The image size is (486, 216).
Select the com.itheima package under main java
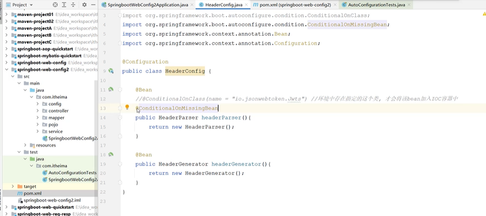coord(55,97)
